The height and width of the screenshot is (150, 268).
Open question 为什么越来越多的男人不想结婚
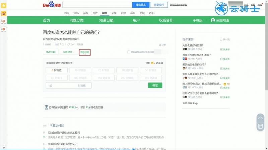[x=200, y=74]
